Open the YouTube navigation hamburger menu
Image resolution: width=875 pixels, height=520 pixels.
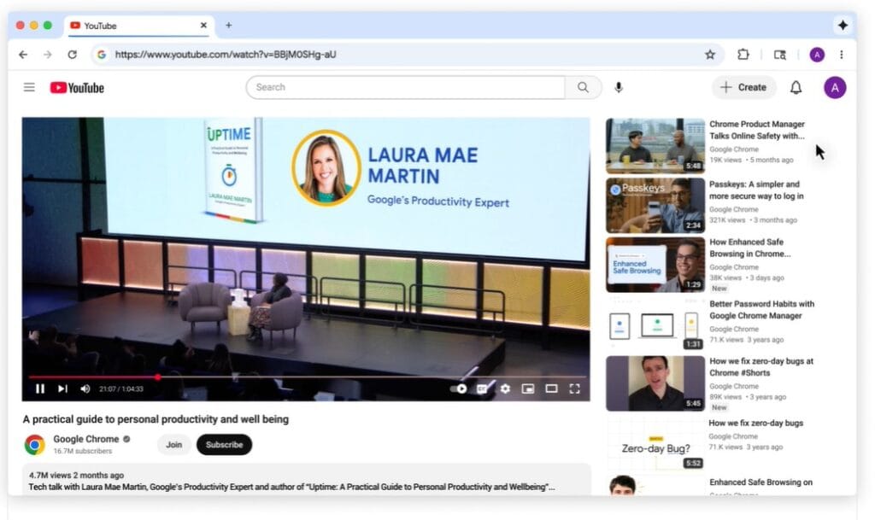point(28,86)
